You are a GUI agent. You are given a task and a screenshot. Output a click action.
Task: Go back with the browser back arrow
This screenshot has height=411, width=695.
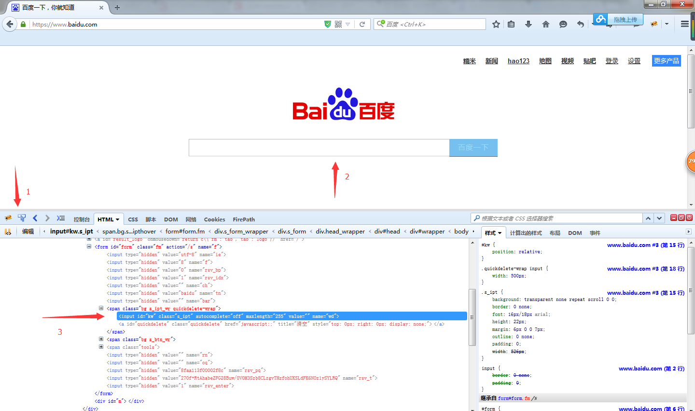(10, 24)
